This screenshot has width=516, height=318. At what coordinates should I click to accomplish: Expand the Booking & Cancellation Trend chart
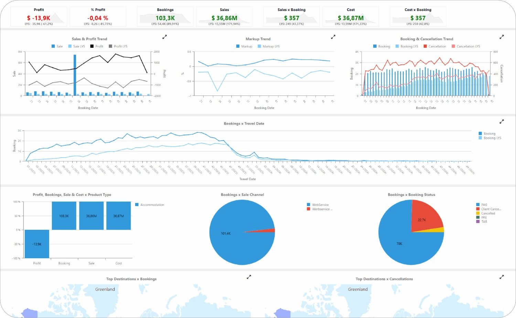502,37
